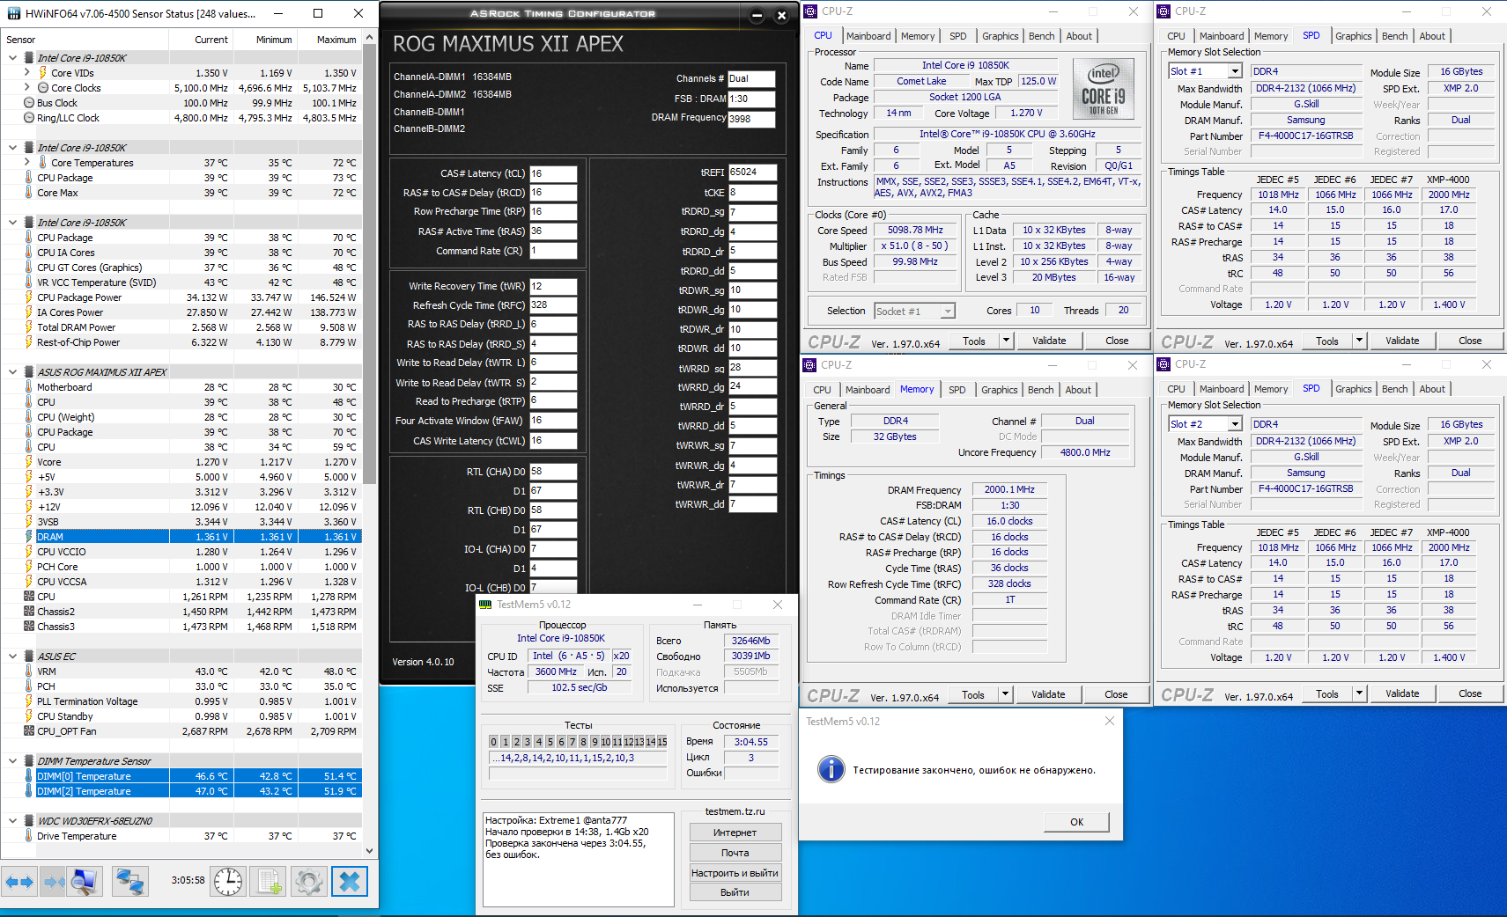
Task: Click the fan icon beside Chassis2
Action: (x=29, y=612)
